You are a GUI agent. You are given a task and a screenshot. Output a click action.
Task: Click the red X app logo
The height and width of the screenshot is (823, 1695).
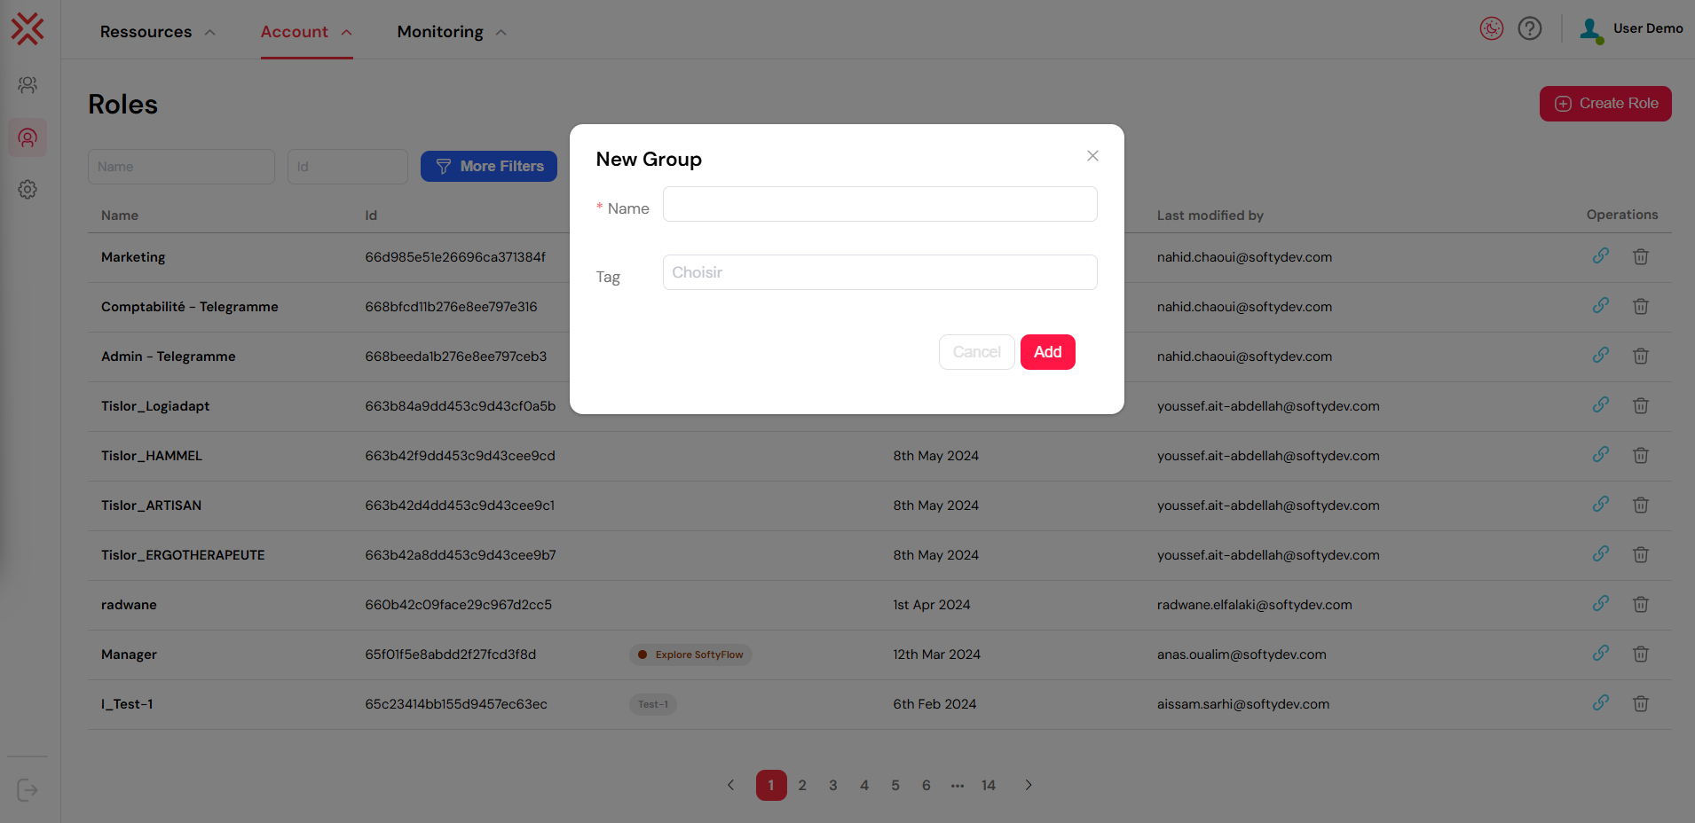point(28,29)
